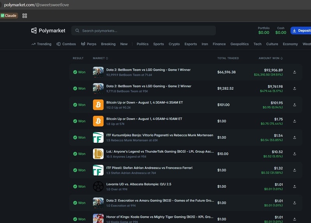The width and height of the screenshot is (311, 223).
Task: Click $26,310.50 (39.51%) profit text
Action: (x=268, y=74)
